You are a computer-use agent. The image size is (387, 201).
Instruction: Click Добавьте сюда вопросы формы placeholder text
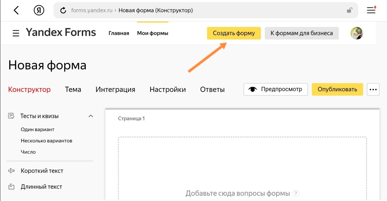point(238,193)
